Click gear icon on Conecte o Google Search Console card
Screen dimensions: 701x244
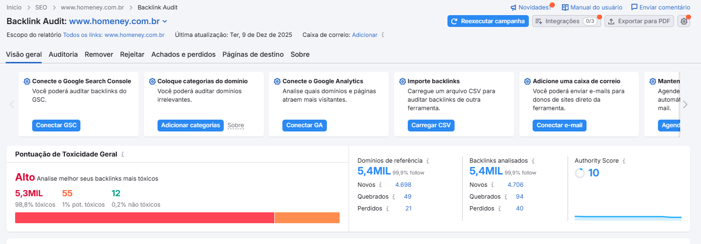click(x=27, y=81)
